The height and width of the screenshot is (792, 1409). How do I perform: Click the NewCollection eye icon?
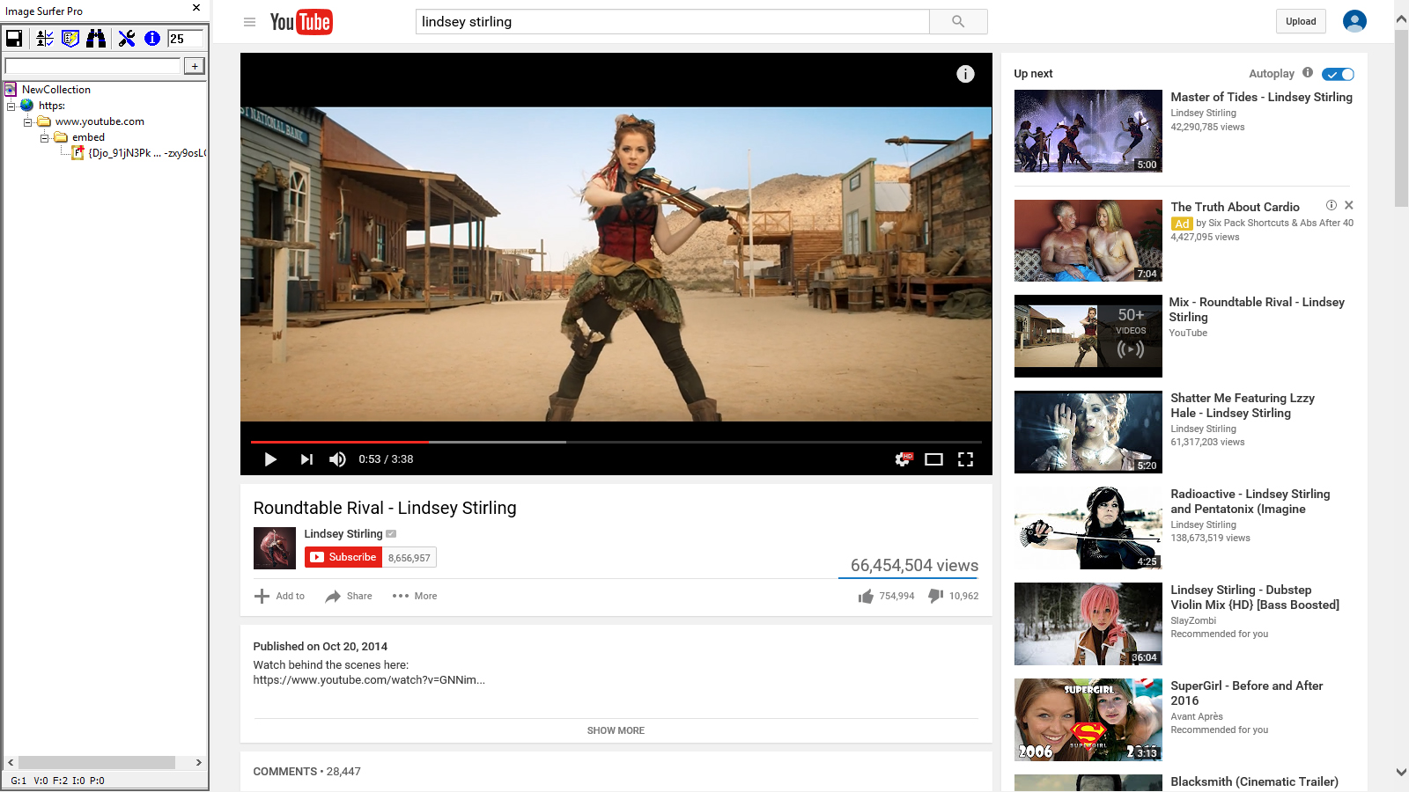[11, 89]
